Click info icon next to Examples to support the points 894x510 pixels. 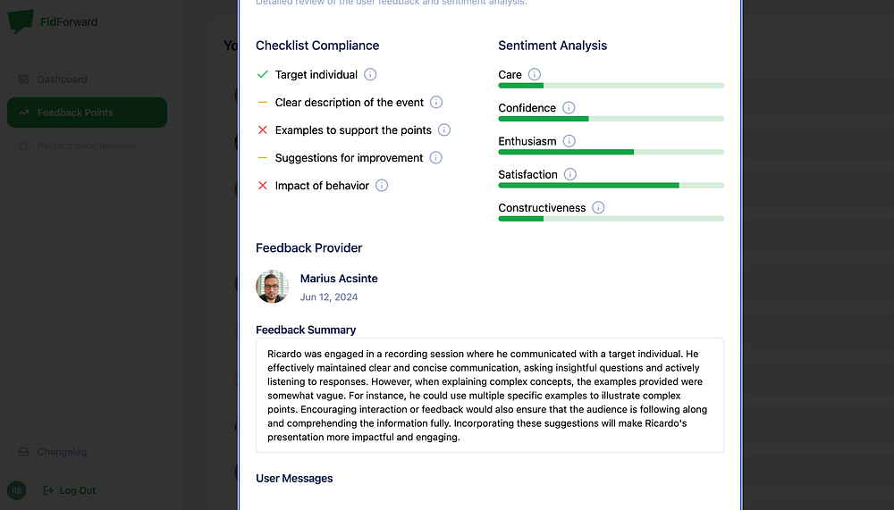(444, 130)
